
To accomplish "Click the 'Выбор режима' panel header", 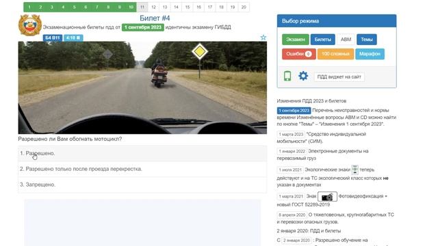I will (x=337, y=21).
